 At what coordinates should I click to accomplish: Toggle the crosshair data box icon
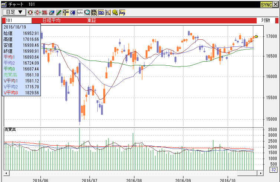(66, 12)
